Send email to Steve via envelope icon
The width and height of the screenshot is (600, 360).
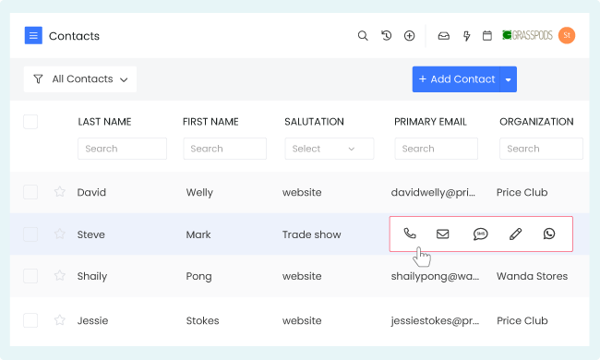tap(443, 234)
